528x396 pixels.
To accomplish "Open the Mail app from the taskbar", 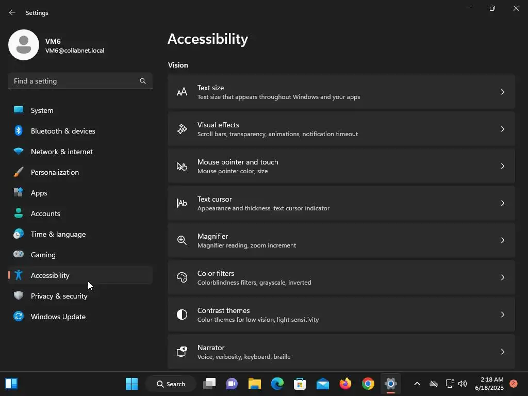I will click(x=323, y=384).
